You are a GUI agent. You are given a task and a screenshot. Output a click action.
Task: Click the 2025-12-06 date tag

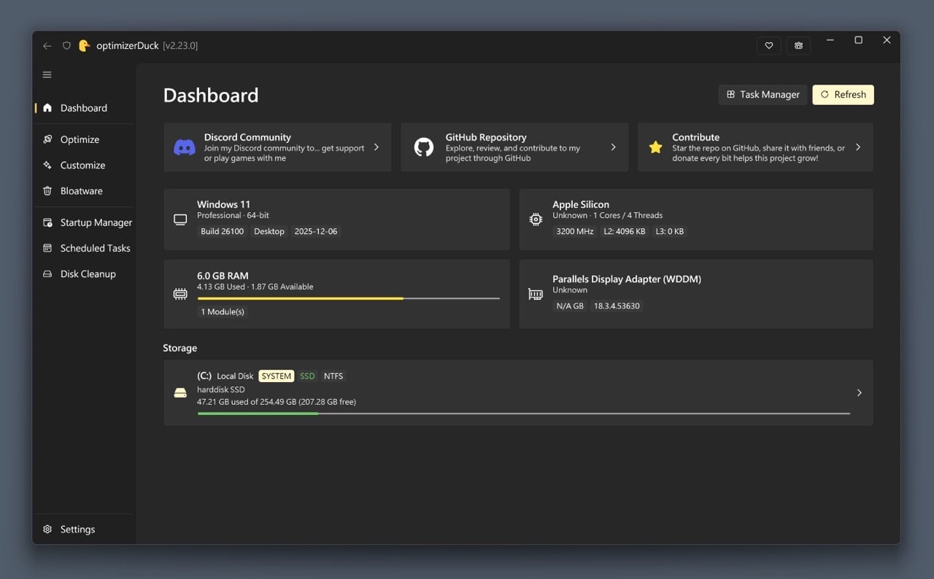(316, 231)
